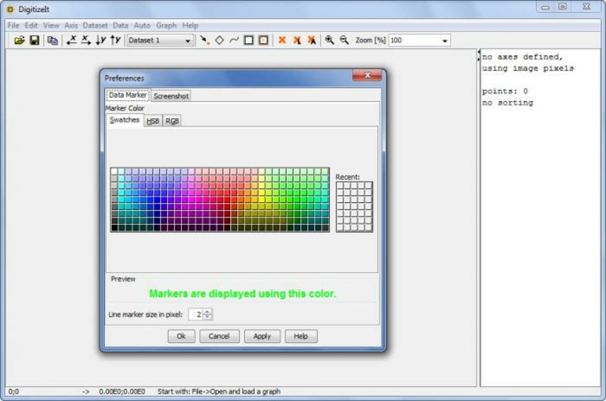Open the Zoom percentage dropdown
Image resolution: width=606 pixels, height=401 pixels.
445,41
